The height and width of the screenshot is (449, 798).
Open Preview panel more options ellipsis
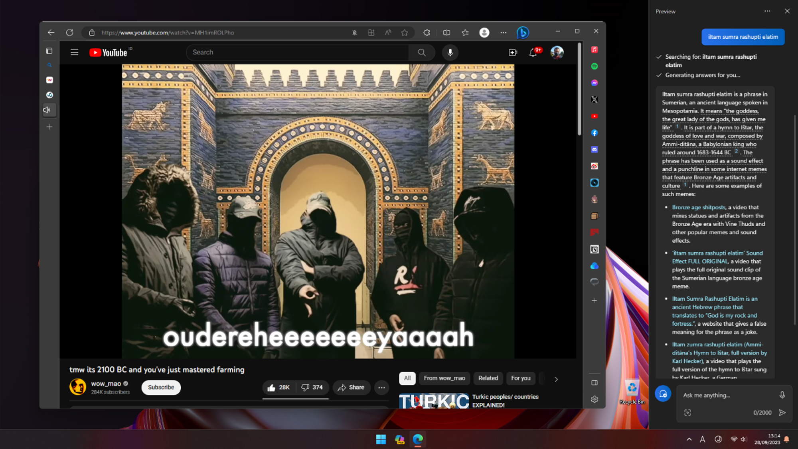(x=767, y=11)
